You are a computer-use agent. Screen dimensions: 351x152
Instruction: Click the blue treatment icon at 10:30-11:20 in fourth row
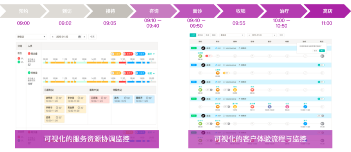(x=305, y=107)
